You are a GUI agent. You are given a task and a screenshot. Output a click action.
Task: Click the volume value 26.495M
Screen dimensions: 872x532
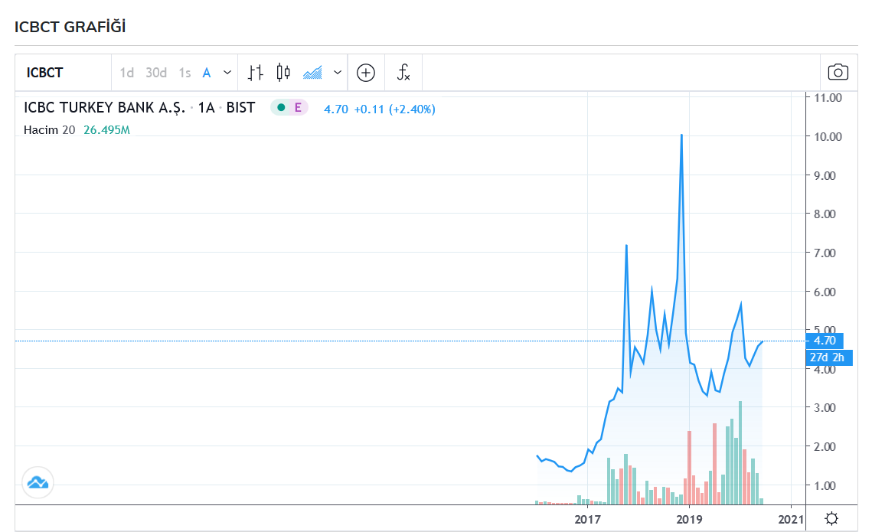[106, 130]
